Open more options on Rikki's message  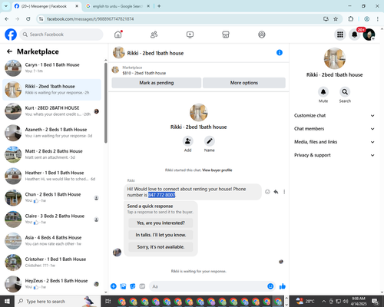284,192
